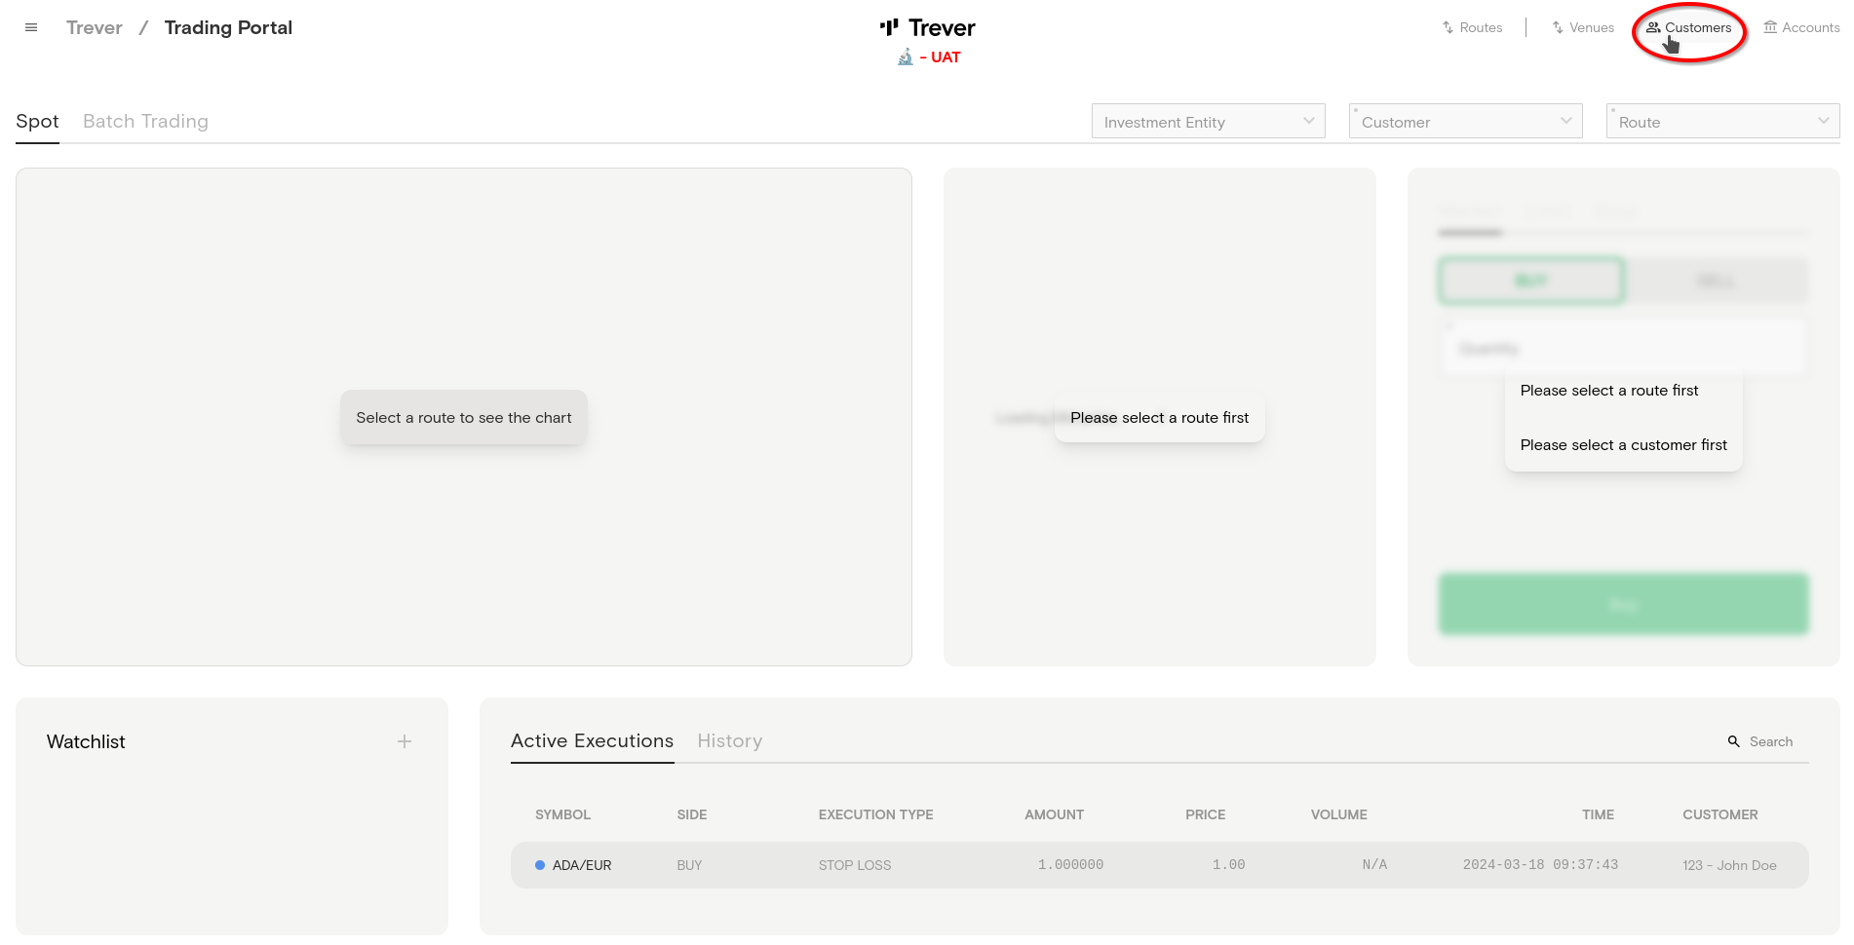Switch to the Batch Trading tab

click(145, 122)
